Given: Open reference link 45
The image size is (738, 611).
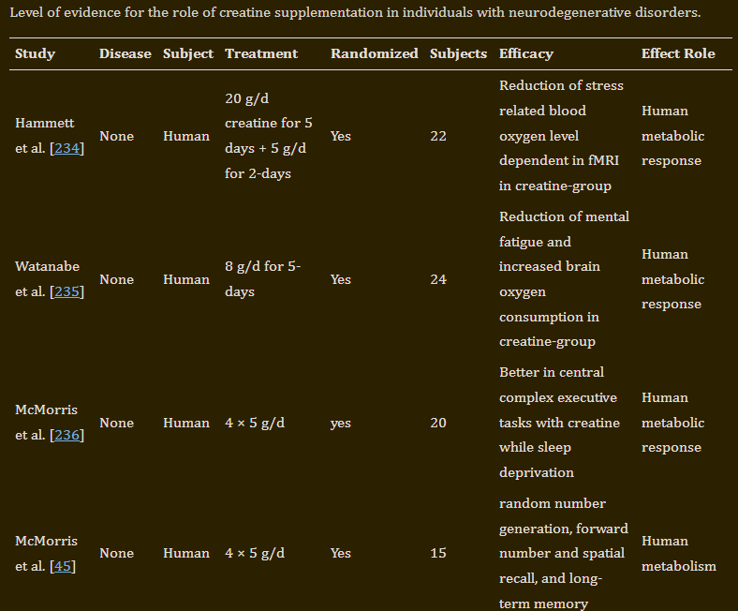Looking at the screenshot, I should [63, 566].
